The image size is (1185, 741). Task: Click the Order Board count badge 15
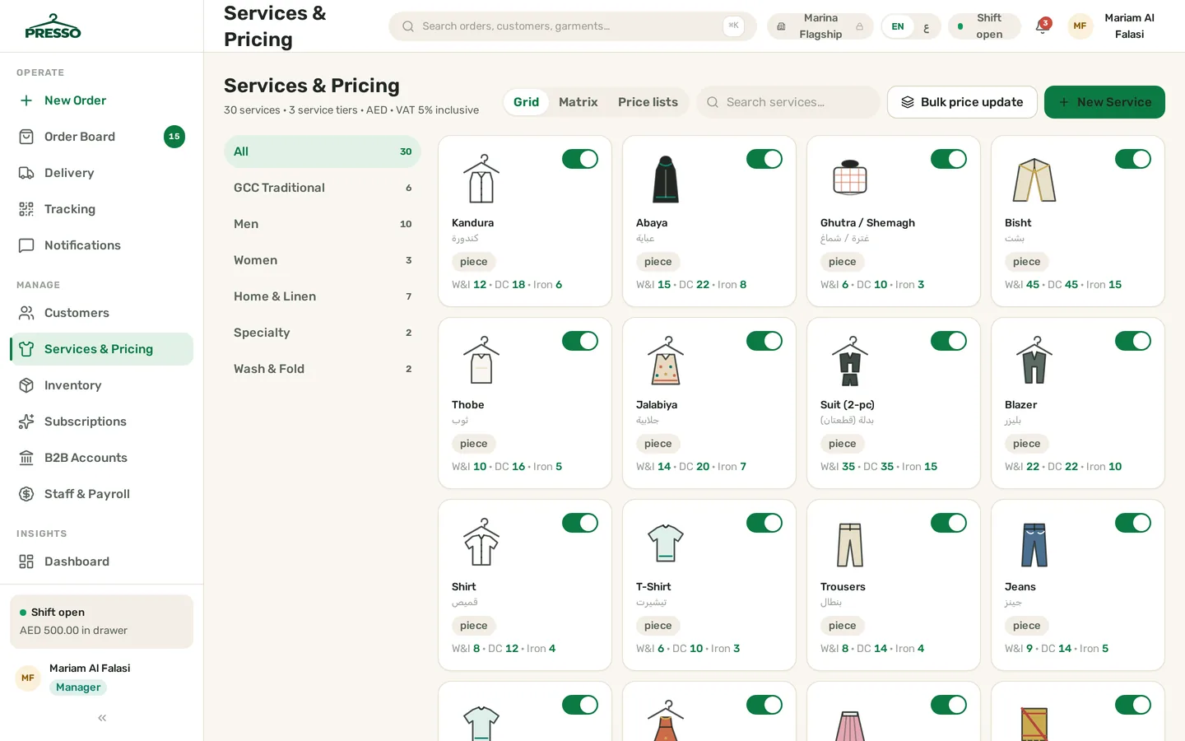(x=174, y=137)
